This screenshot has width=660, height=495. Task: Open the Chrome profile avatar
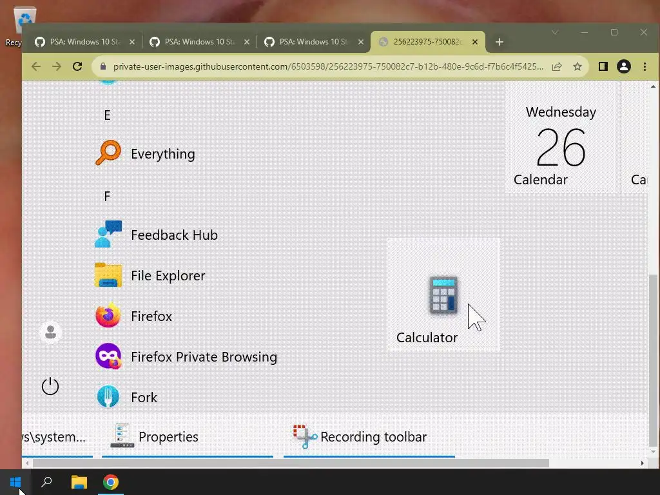624,66
